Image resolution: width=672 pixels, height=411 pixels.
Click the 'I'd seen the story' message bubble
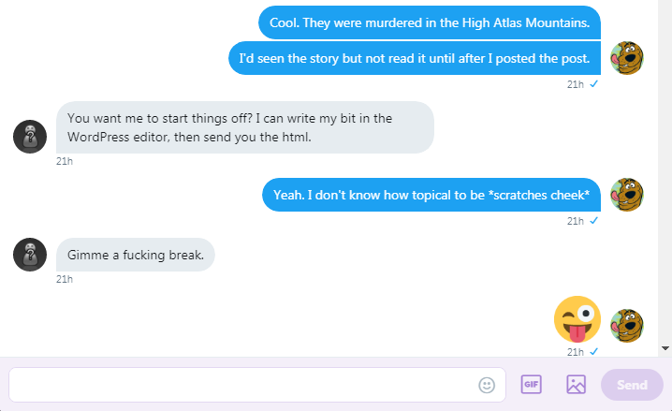tap(414, 58)
